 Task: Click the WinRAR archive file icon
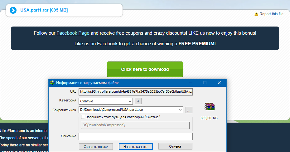(x=209, y=106)
